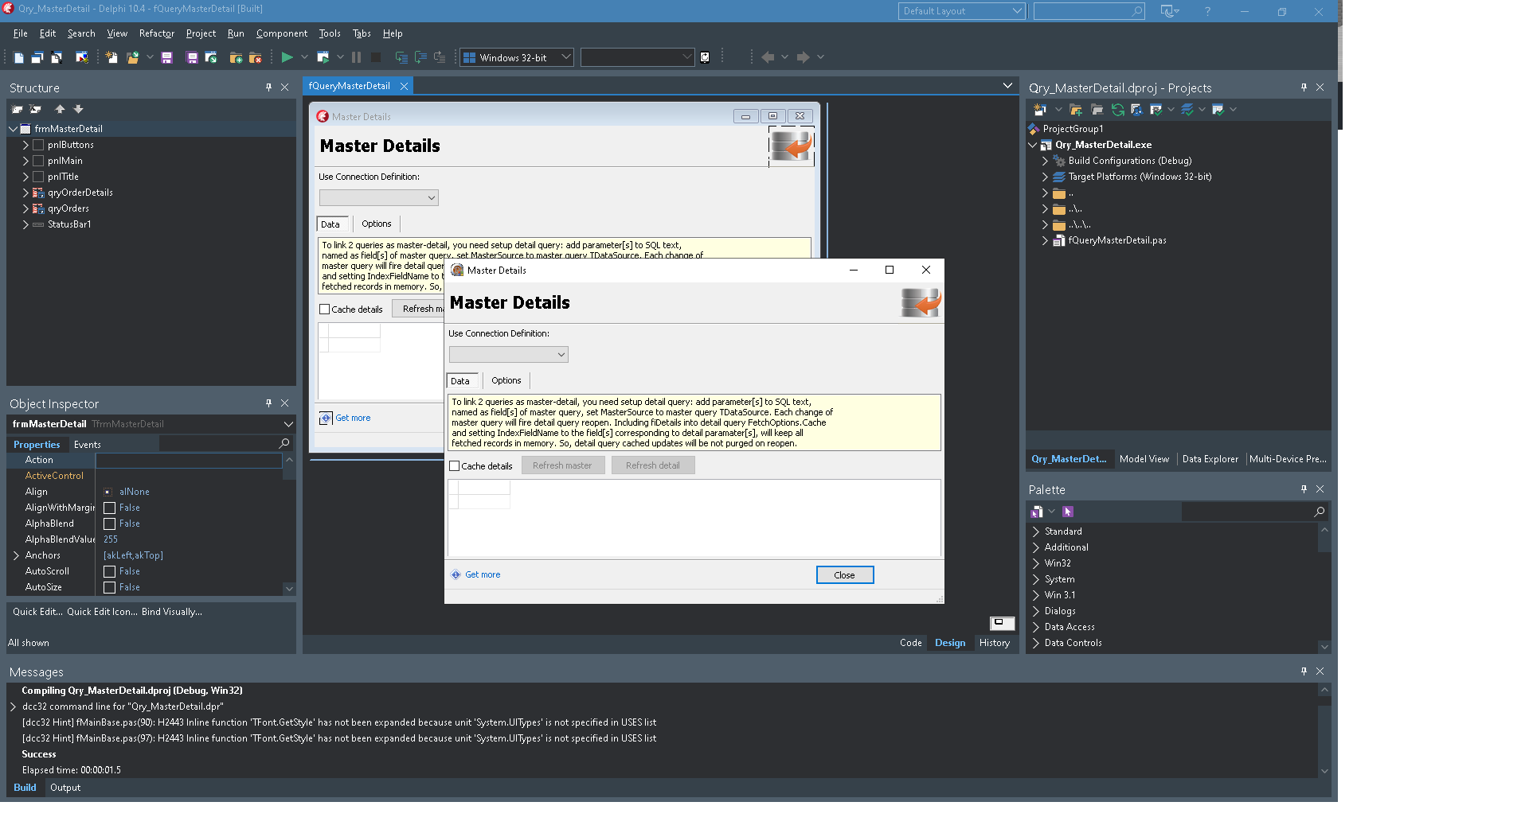Viewport: 1529px width, 833px height.
Task: Click the Palette search box
Action: coord(1253,512)
